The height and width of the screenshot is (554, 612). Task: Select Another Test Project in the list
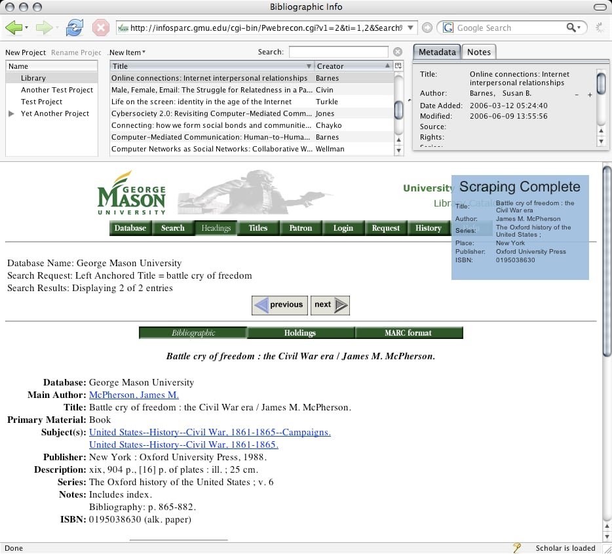coord(52,90)
